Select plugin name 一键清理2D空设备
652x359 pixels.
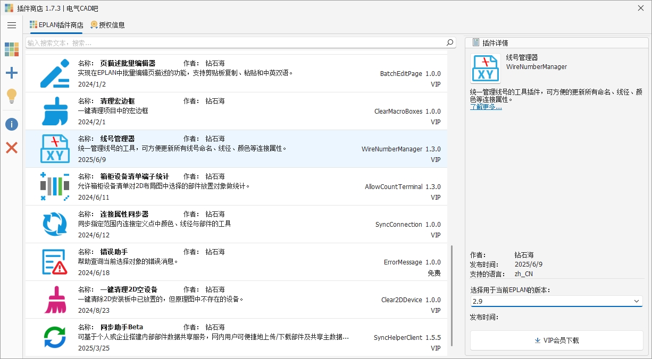tap(129, 289)
